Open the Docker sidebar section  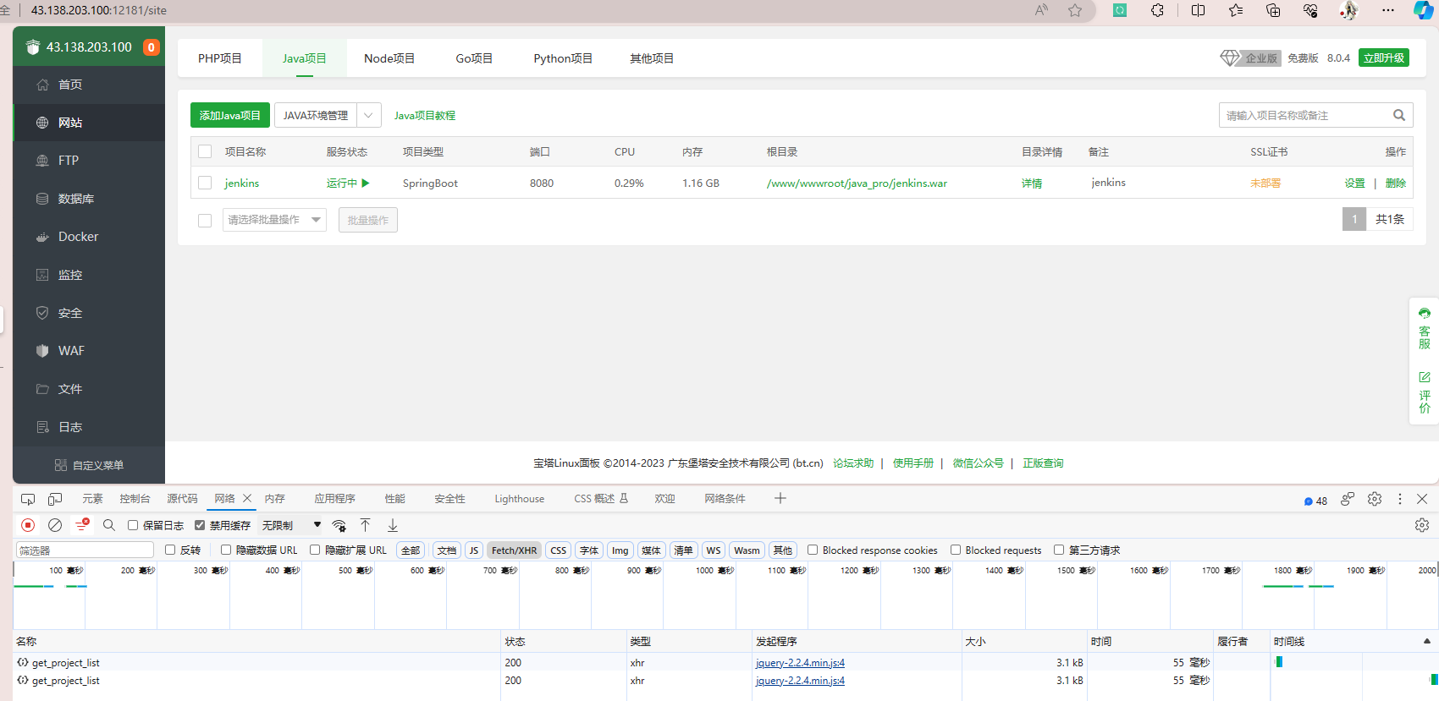[x=89, y=237]
